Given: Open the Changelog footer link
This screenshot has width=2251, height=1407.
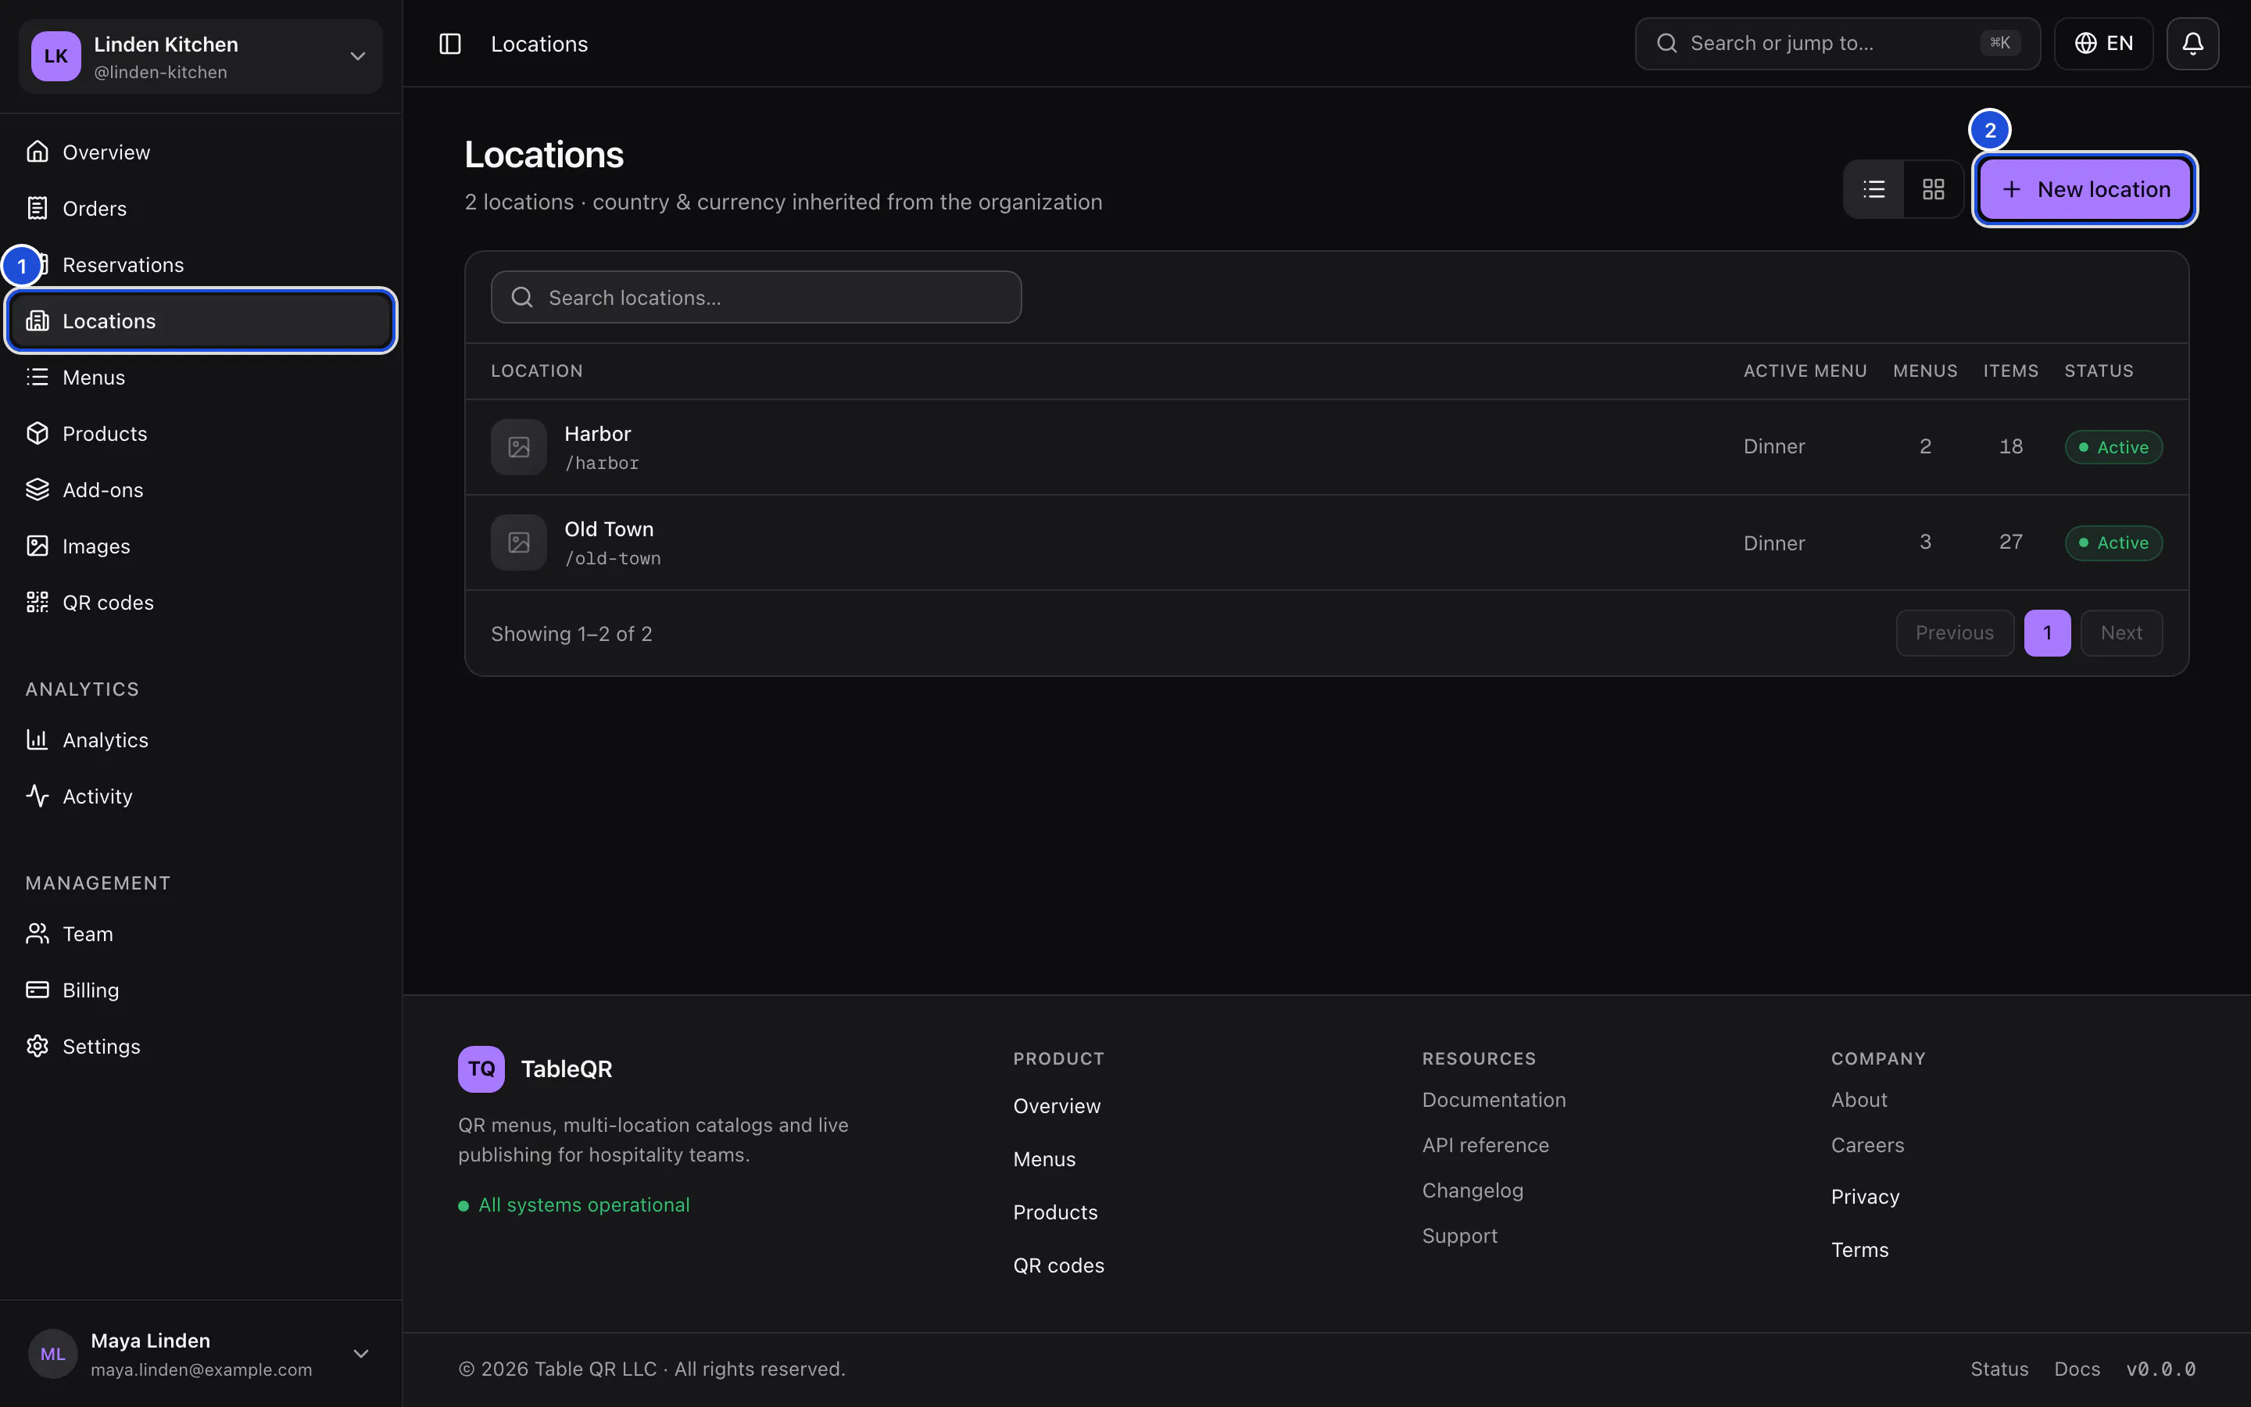Looking at the screenshot, I should pos(1473,1191).
